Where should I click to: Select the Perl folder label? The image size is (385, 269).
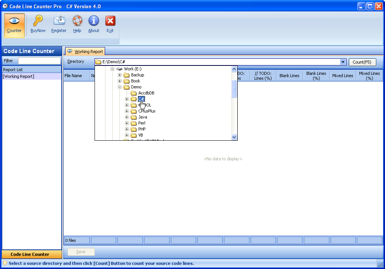coord(142,123)
